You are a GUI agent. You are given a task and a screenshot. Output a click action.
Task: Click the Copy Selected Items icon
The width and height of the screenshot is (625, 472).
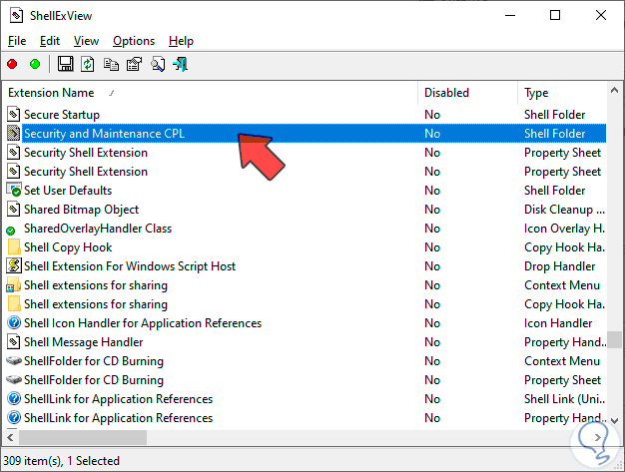[110, 64]
